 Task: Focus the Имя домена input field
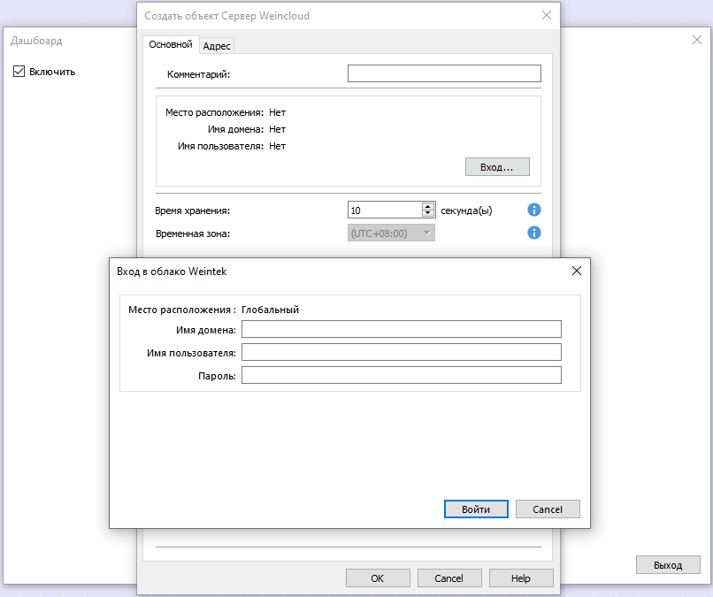coord(401,329)
